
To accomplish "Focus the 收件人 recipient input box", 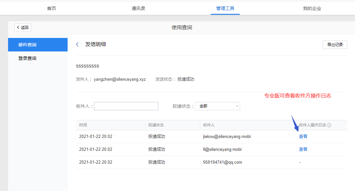I will pos(126,106).
